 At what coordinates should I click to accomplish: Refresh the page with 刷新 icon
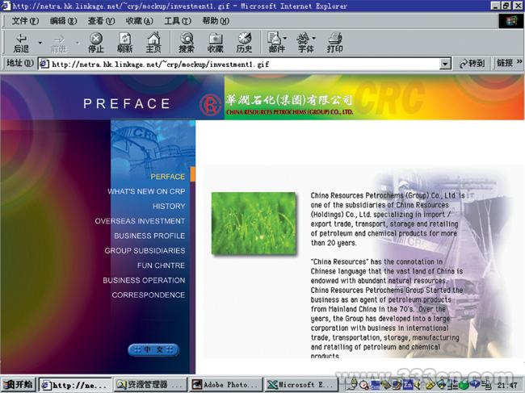click(124, 42)
